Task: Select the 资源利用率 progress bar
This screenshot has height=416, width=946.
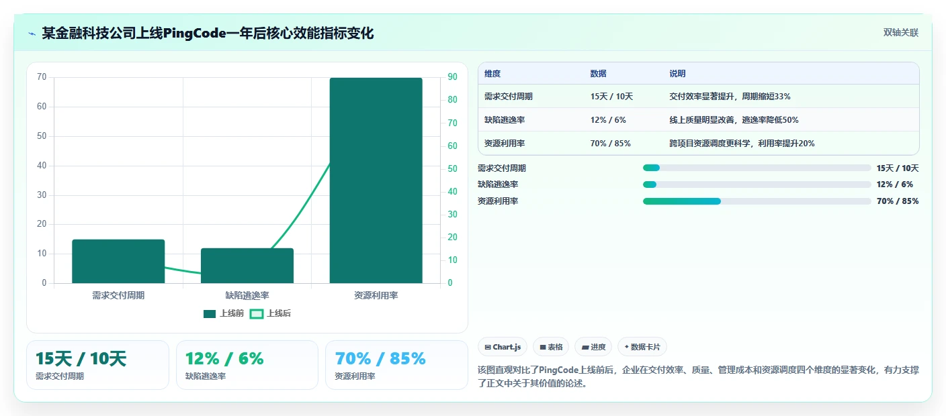Action: pos(757,201)
